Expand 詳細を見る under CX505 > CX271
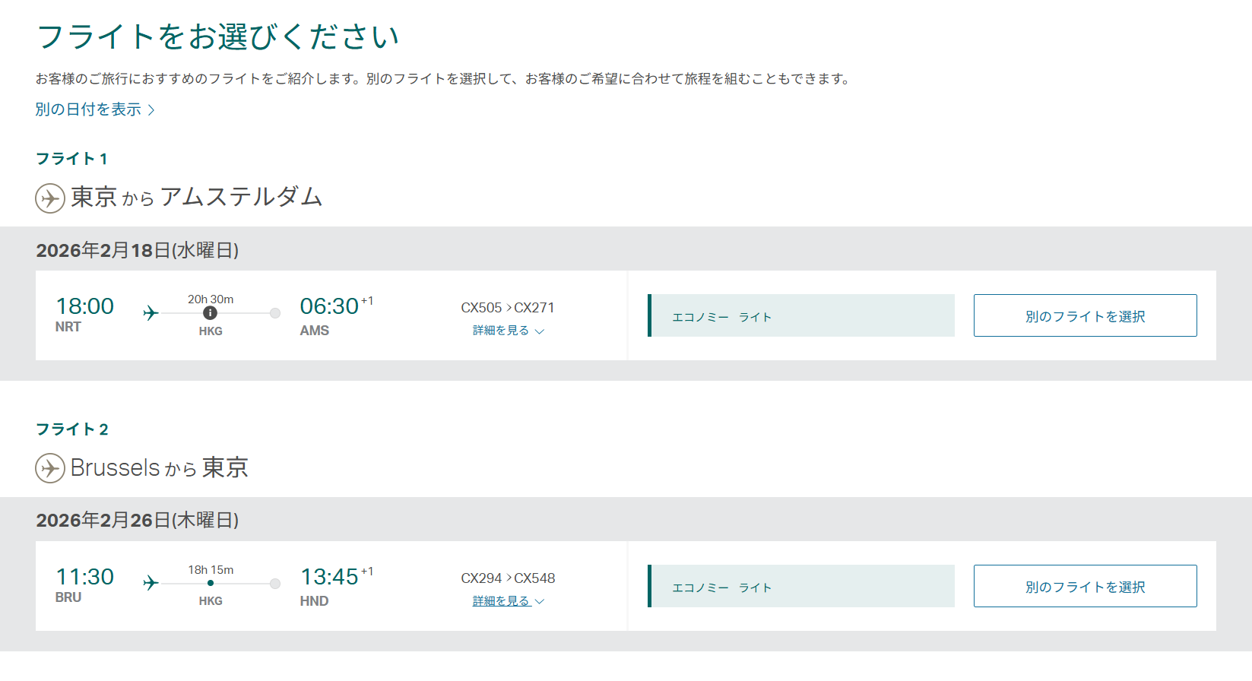The image size is (1252, 681). (508, 331)
